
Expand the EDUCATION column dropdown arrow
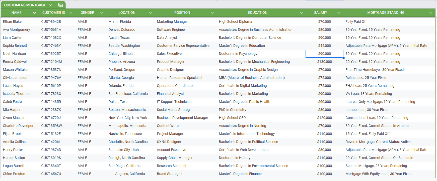click(x=301, y=13)
